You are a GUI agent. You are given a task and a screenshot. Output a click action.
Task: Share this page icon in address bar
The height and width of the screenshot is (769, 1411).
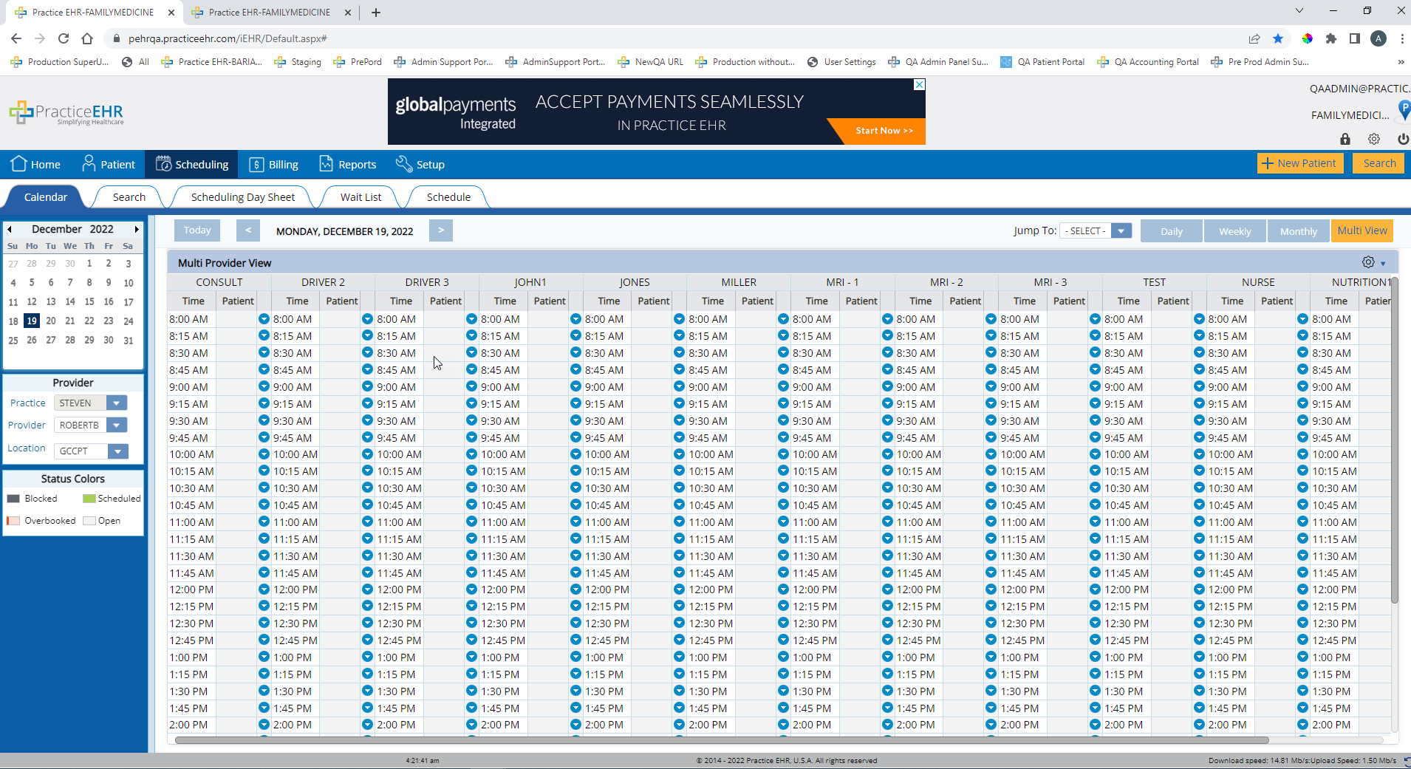pos(1254,38)
